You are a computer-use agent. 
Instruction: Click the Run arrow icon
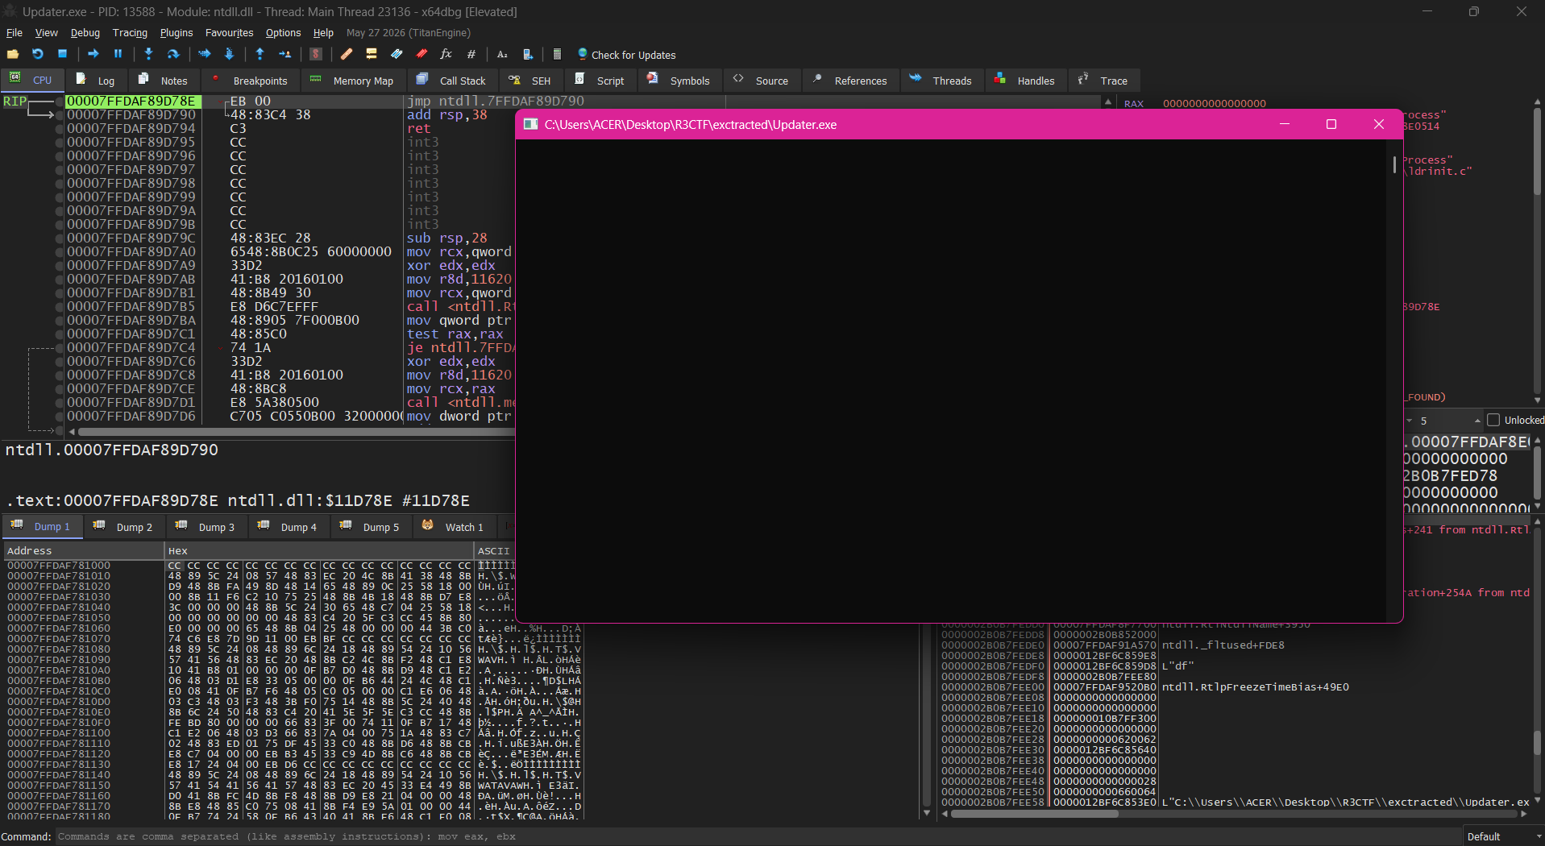pyautogui.click(x=93, y=54)
